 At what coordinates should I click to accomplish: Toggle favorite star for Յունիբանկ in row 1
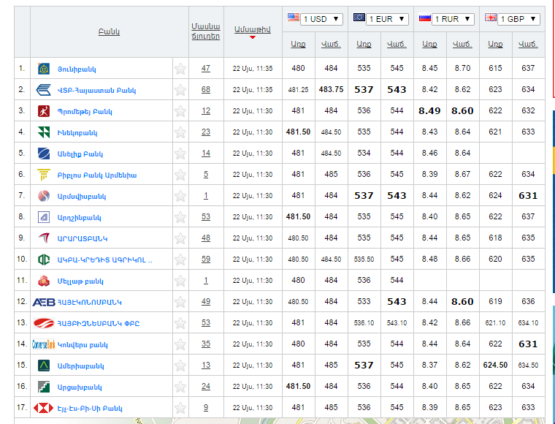[180, 69]
